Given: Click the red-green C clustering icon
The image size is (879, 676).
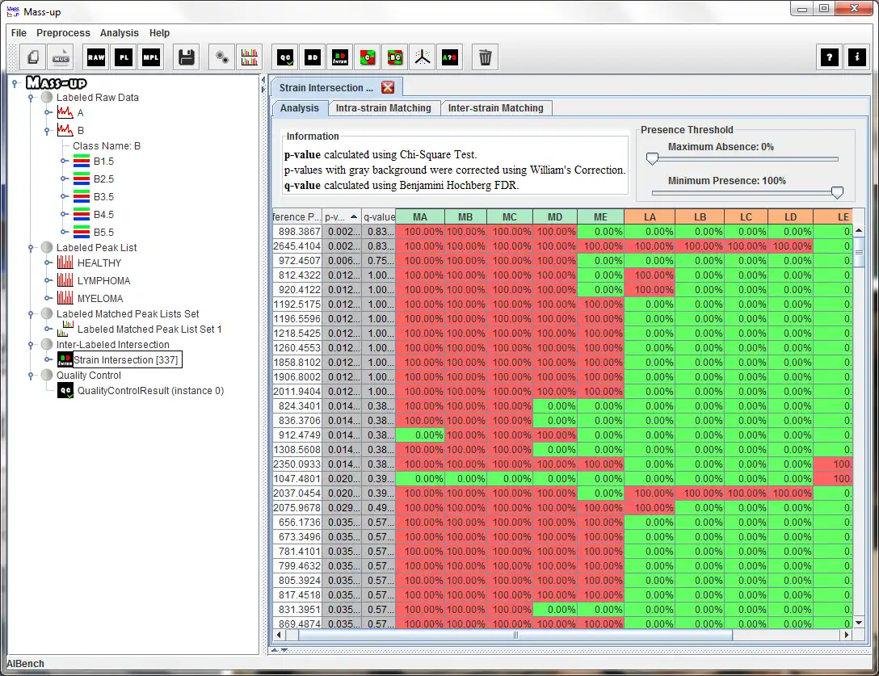Looking at the screenshot, I should pyautogui.click(x=368, y=57).
